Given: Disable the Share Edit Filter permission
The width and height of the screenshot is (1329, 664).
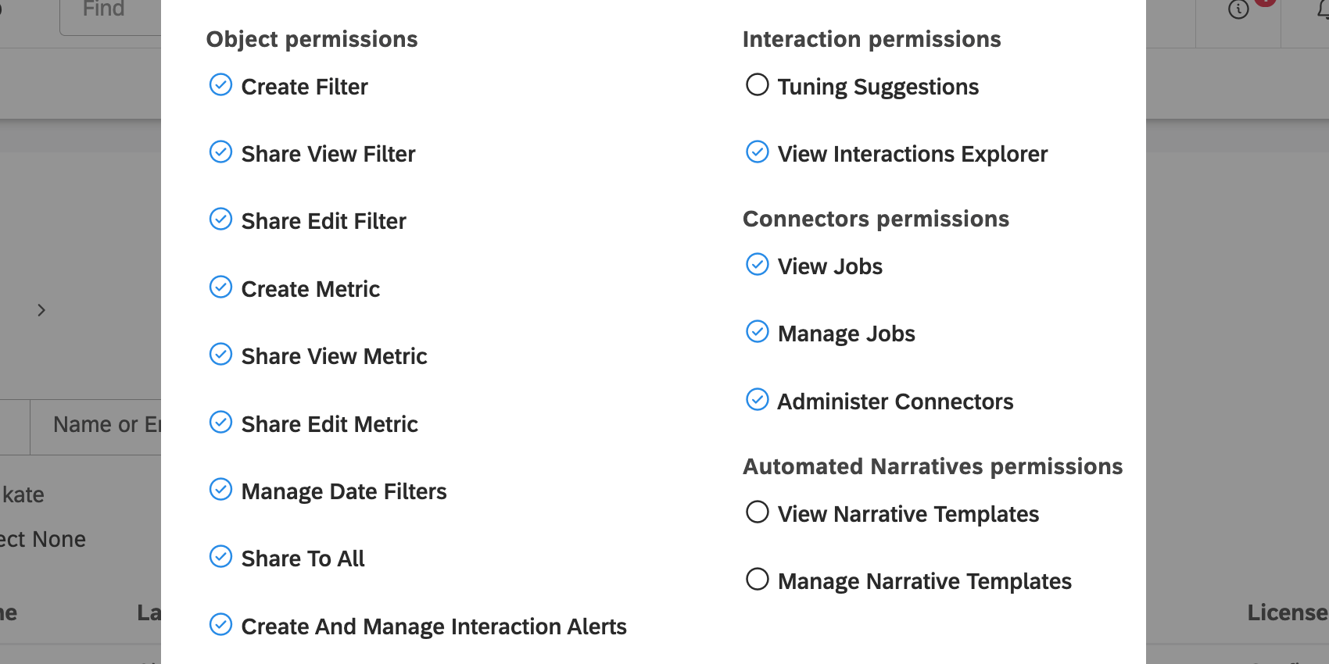Looking at the screenshot, I should (221, 219).
